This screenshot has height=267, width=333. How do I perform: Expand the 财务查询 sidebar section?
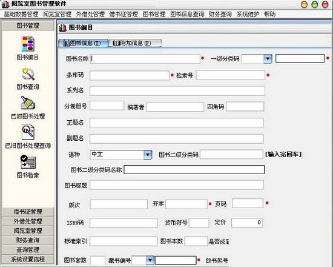point(28,240)
